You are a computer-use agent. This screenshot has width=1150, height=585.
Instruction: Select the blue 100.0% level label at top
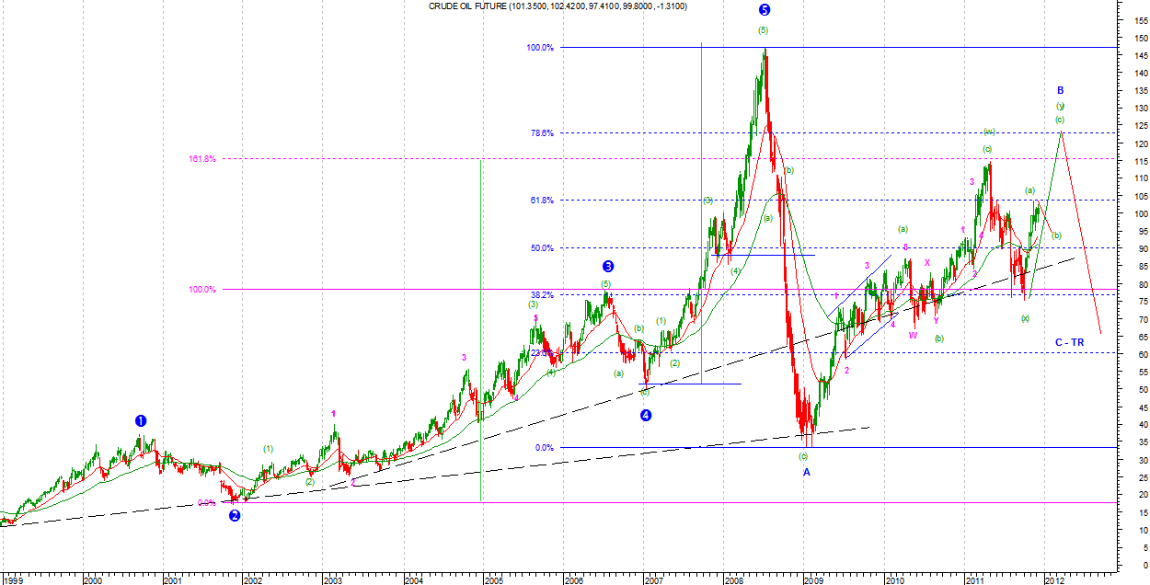pyautogui.click(x=540, y=48)
